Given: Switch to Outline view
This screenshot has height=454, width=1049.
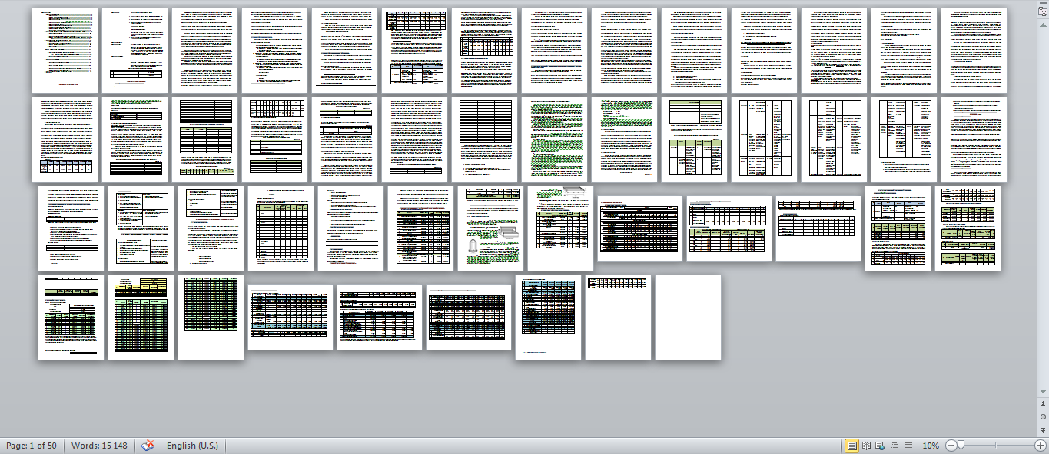Looking at the screenshot, I should [x=895, y=446].
